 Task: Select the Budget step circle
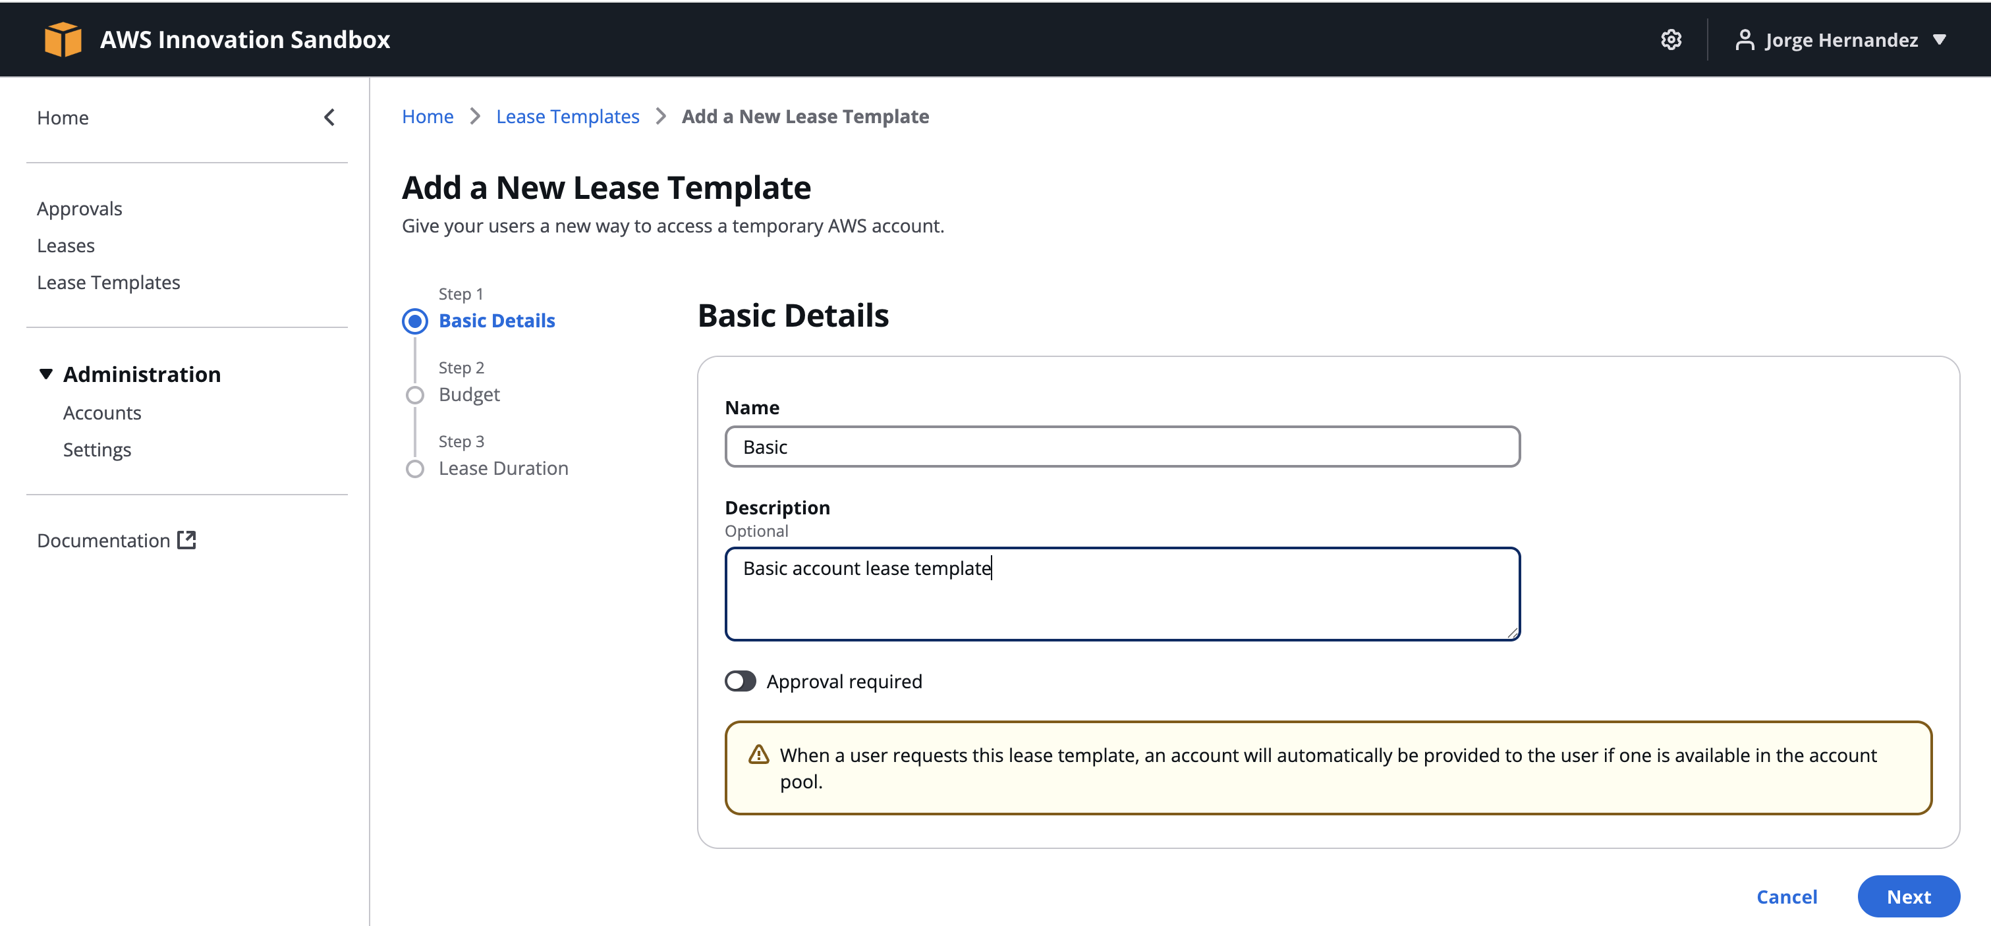tap(415, 395)
